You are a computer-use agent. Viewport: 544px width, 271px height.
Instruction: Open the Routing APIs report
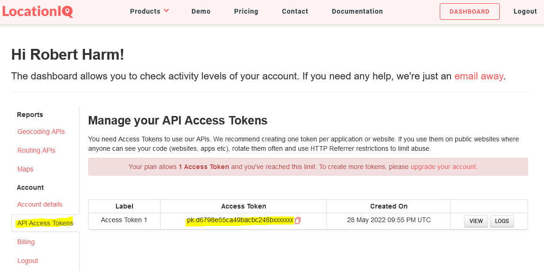tap(37, 150)
